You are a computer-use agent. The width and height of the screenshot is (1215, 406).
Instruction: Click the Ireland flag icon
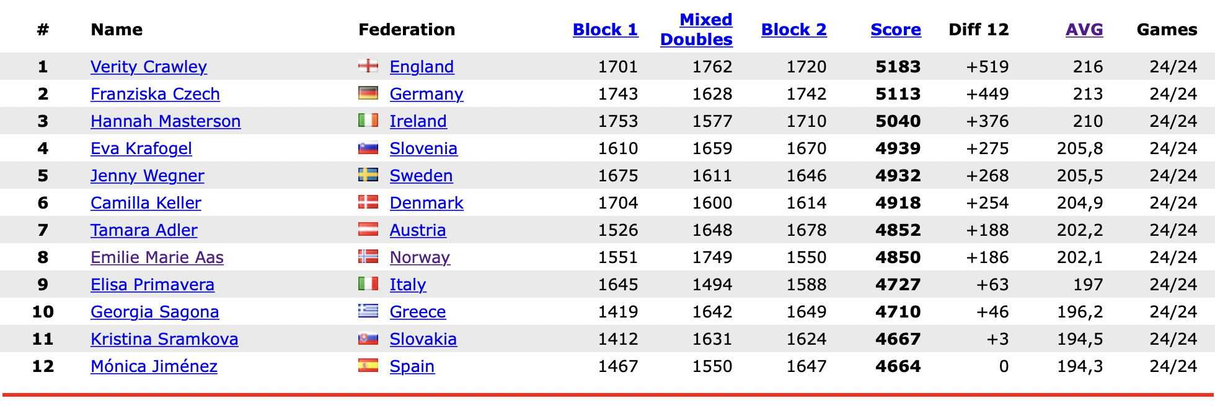368,120
